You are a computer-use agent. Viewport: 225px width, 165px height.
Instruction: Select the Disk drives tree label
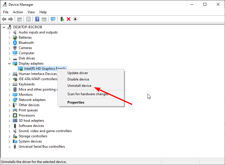27,58
